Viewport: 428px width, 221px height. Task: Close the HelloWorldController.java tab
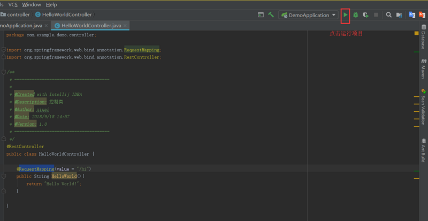(125, 26)
